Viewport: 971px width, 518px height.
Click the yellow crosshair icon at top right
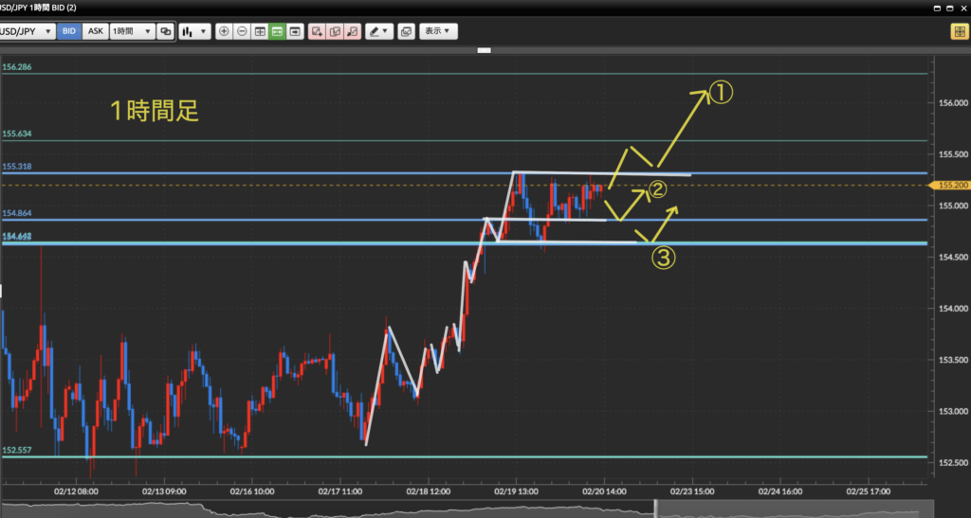(959, 31)
